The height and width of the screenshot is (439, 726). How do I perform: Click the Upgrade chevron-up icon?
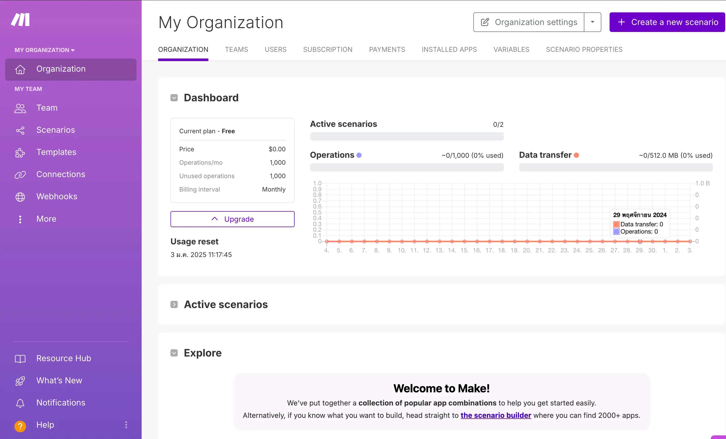[x=215, y=219]
